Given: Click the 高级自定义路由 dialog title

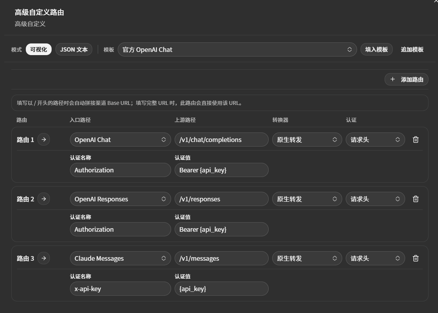Looking at the screenshot, I should point(39,12).
